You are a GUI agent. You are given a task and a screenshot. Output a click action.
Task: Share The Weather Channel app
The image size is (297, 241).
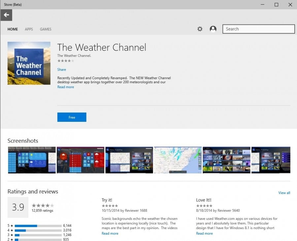click(61, 69)
